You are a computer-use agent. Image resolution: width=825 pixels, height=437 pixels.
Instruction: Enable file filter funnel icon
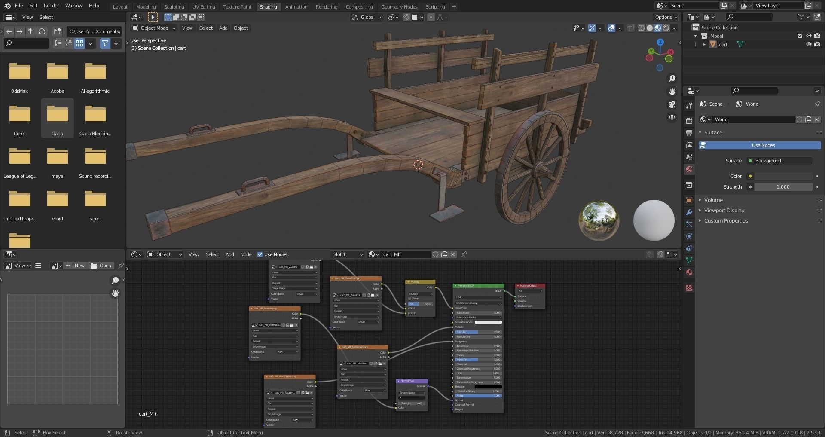[105, 43]
